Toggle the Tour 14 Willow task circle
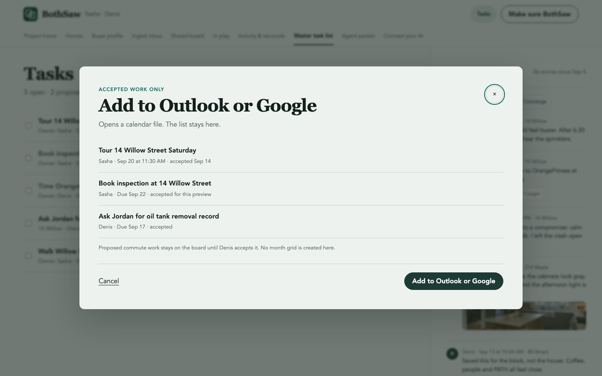 (29, 125)
